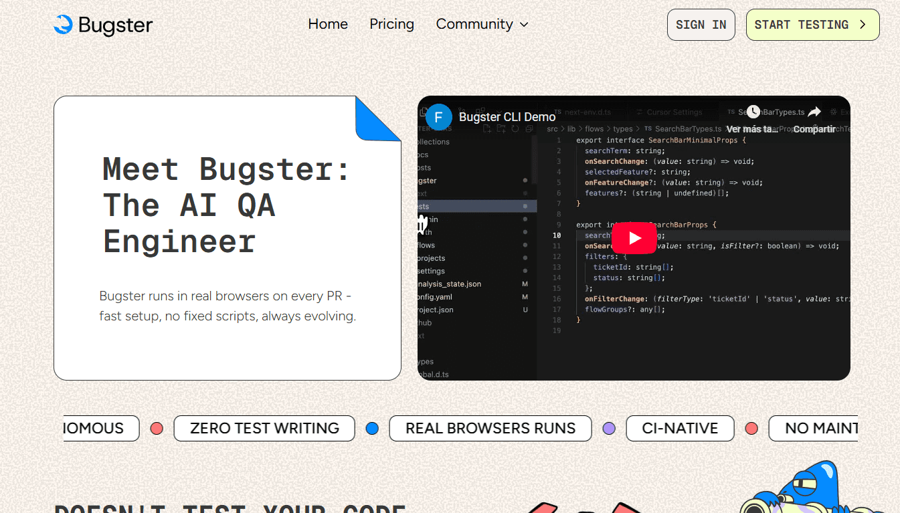900x513 pixels.
Task: Go to the Home page
Action: coord(328,24)
